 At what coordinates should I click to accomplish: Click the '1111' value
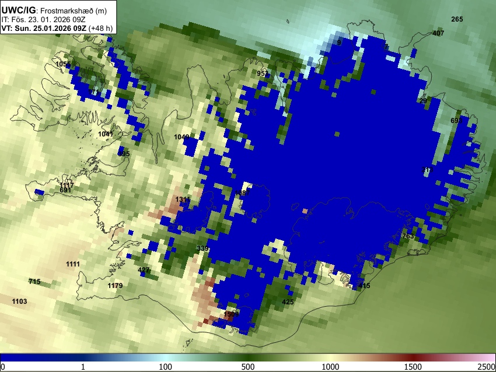[73, 264]
